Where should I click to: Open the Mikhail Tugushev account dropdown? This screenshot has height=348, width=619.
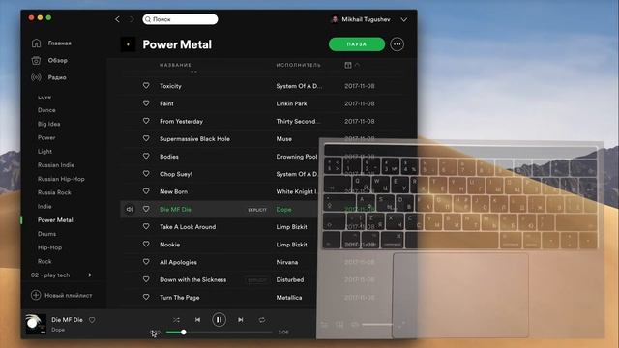click(x=404, y=19)
